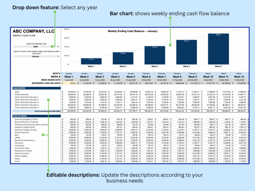Open the month dropdown showing January
This screenshot has height=191, width=255.
(36, 56)
